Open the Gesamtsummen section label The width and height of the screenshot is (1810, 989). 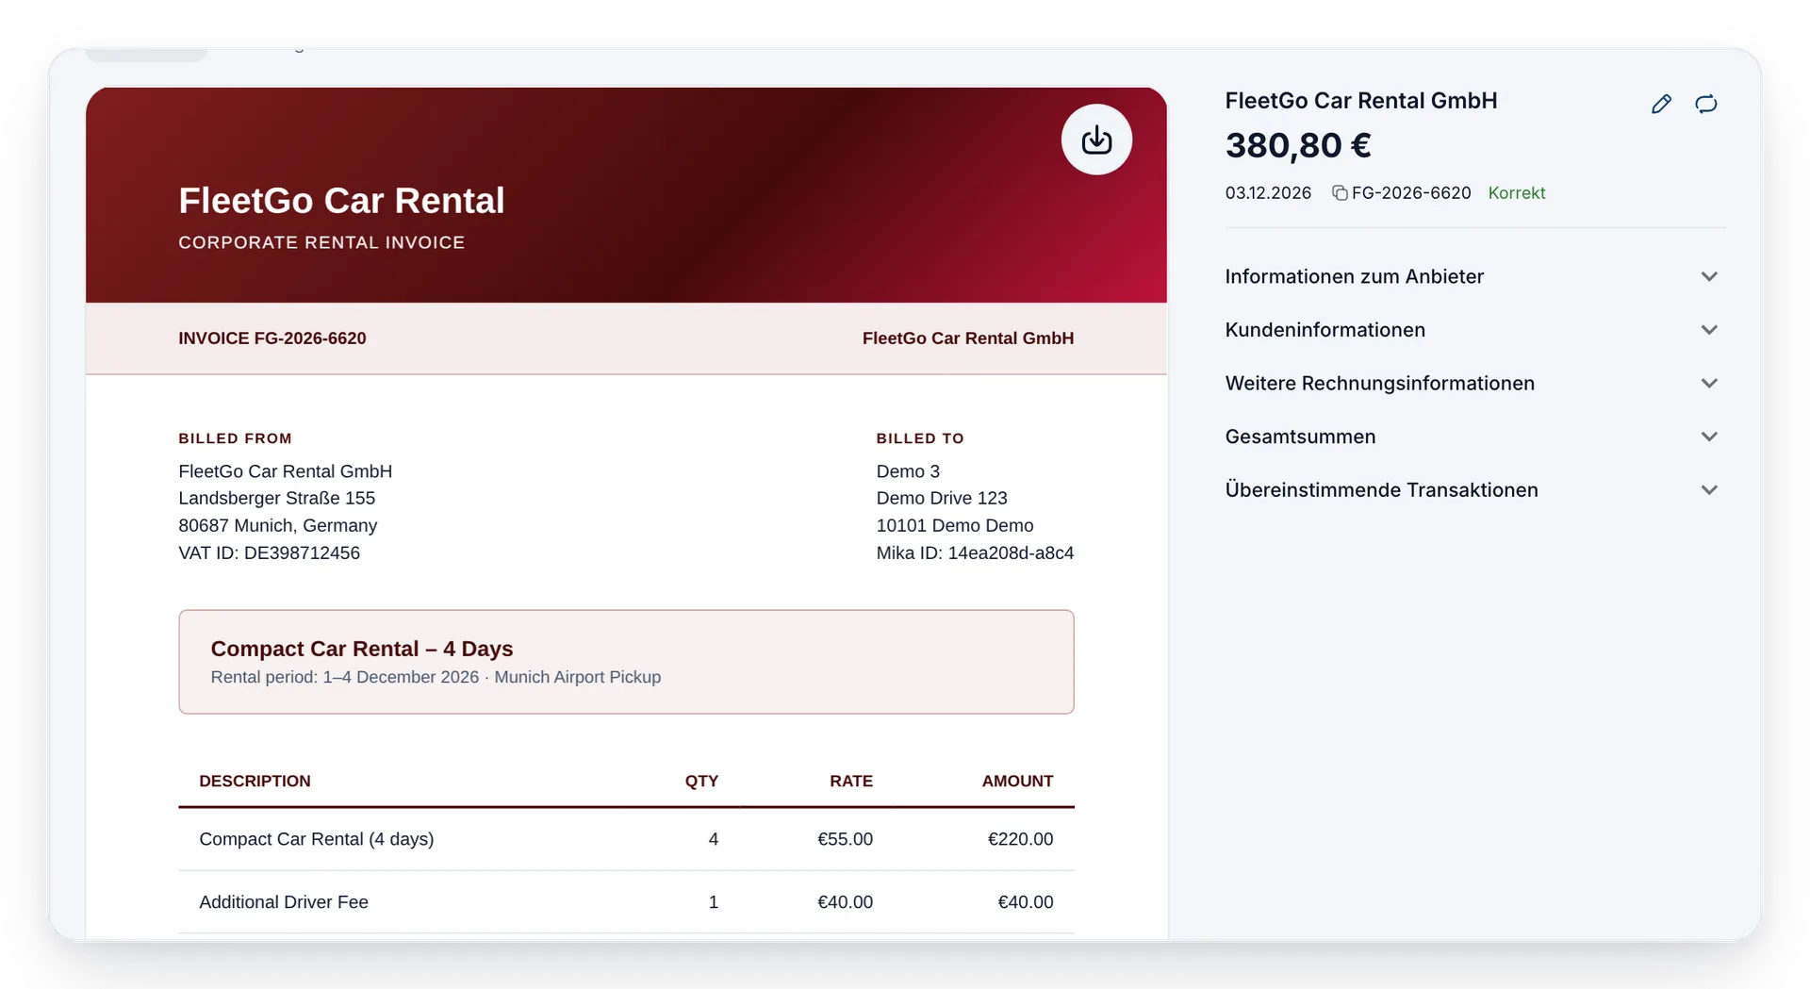click(x=1300, y=437)
